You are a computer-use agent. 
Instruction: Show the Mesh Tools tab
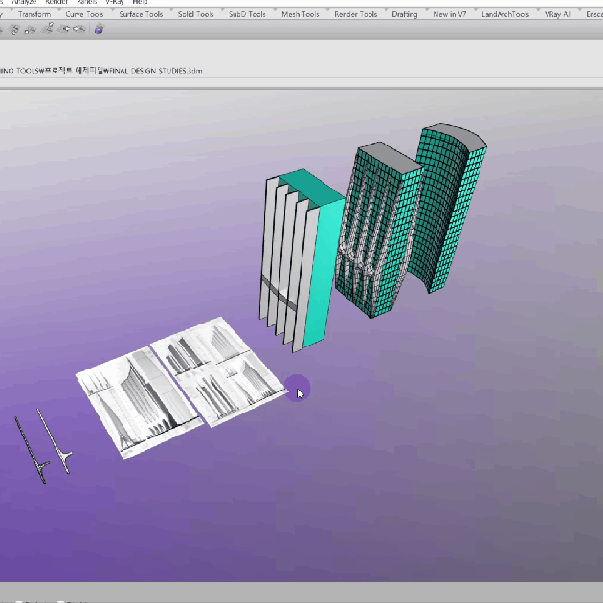tap(301, 14)
